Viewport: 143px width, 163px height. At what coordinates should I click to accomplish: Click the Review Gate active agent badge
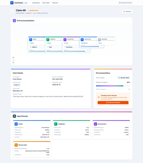click(124, 78)
